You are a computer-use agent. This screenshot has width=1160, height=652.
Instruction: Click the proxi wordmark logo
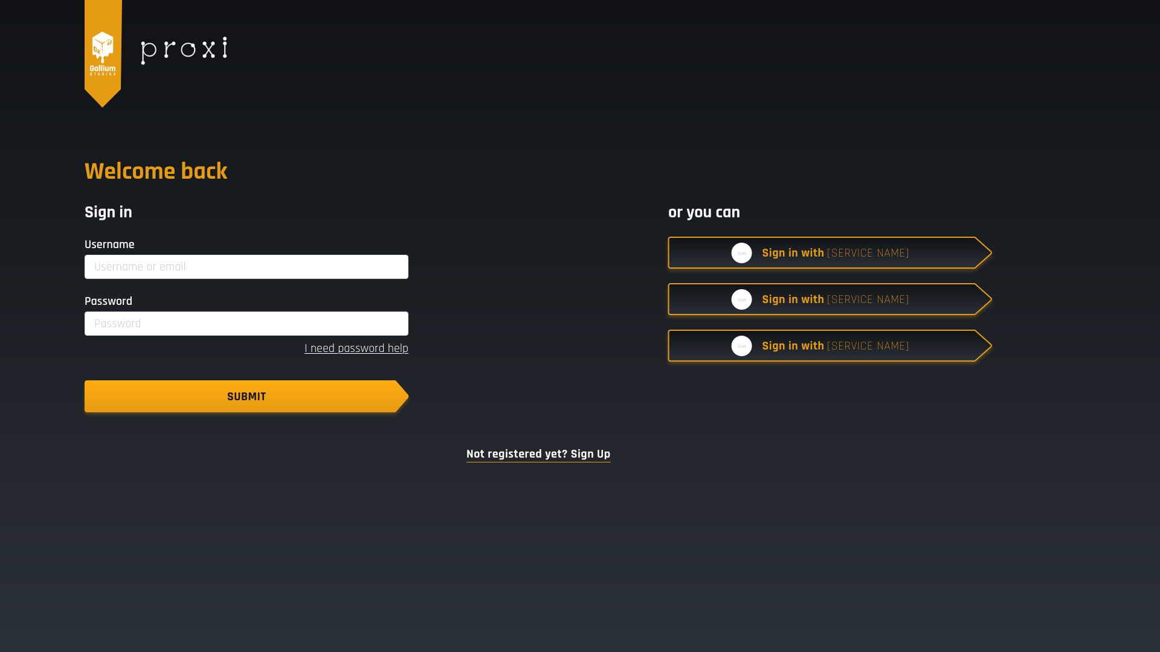(x=184, y=50)
